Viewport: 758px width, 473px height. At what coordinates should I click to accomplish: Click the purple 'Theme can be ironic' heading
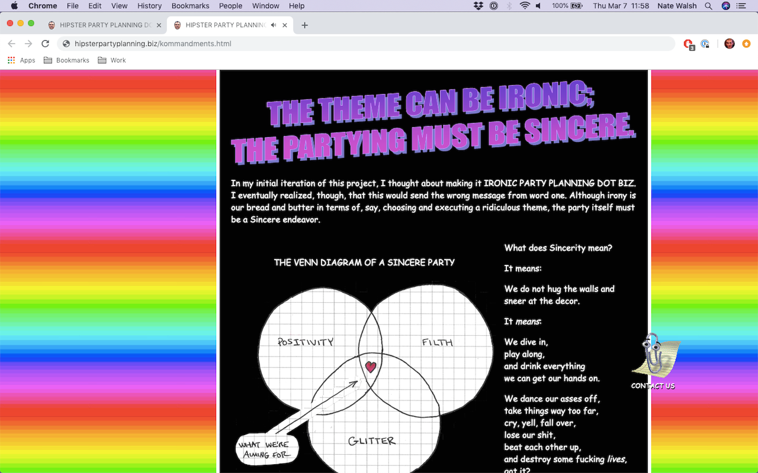pos(433,123)
